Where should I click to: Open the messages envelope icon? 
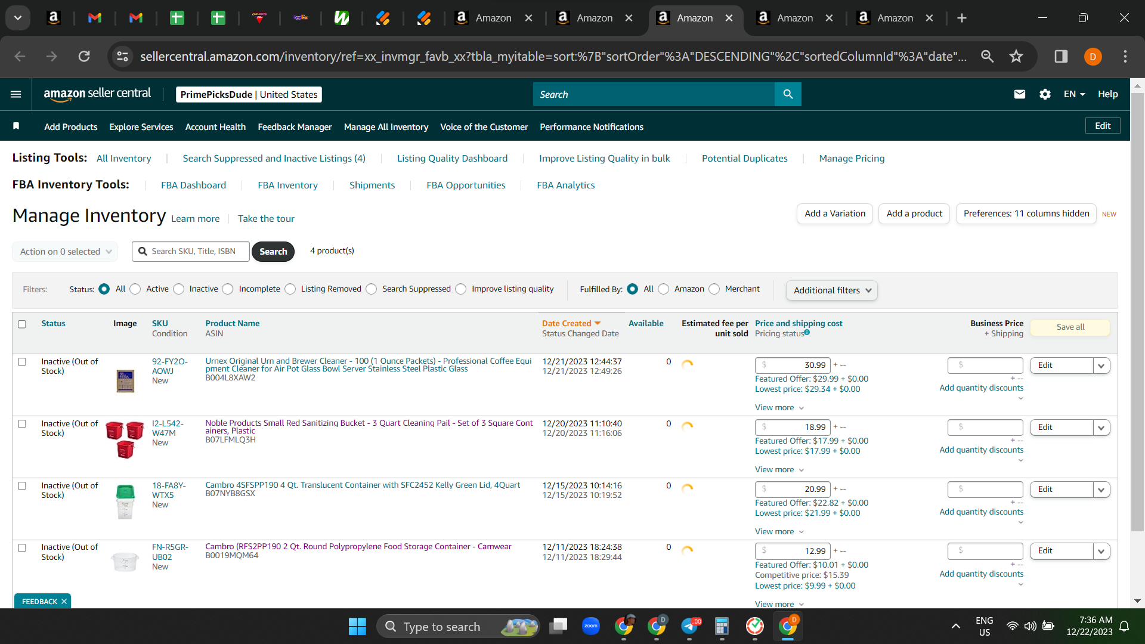click(1020, 94)
